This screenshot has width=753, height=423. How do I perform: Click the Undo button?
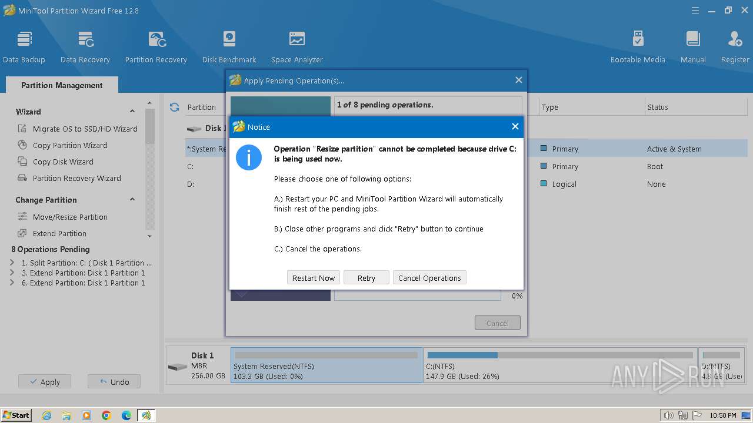(x=114, y=382)
